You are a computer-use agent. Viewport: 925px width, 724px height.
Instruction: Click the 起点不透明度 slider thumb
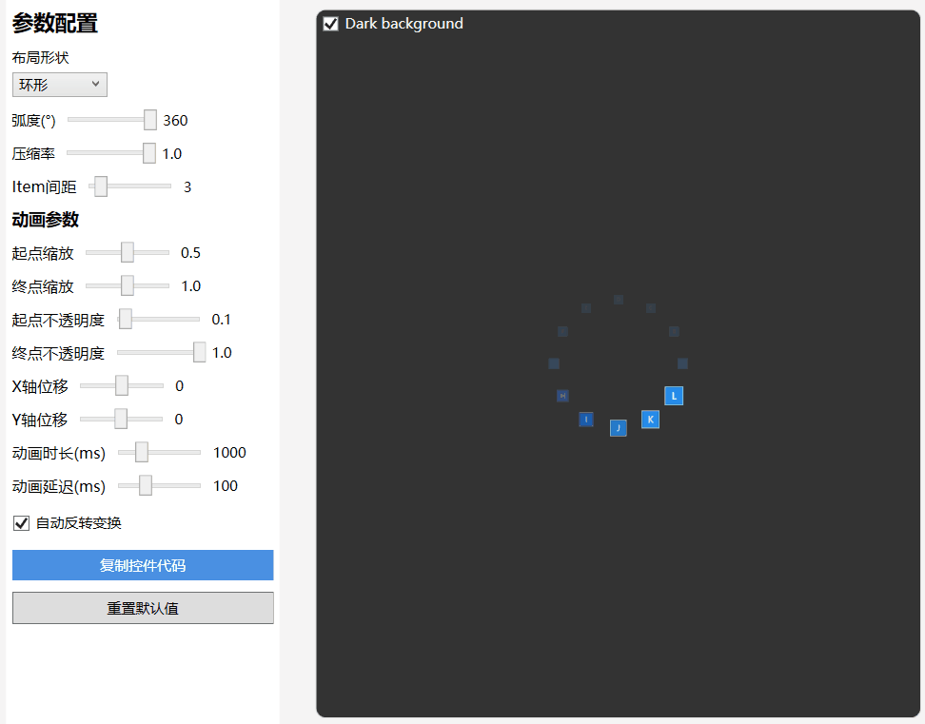pos(125,319)
